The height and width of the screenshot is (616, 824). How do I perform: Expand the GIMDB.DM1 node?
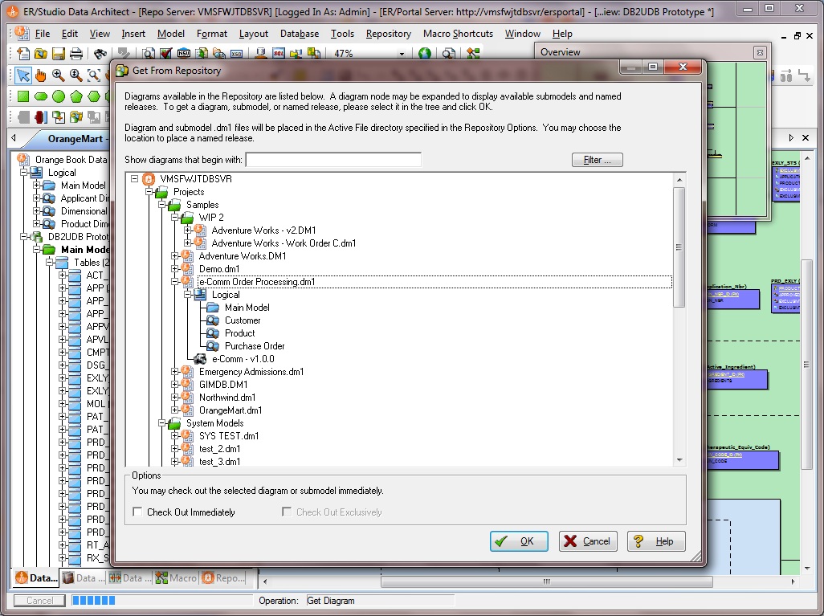[x=174, y=384]
